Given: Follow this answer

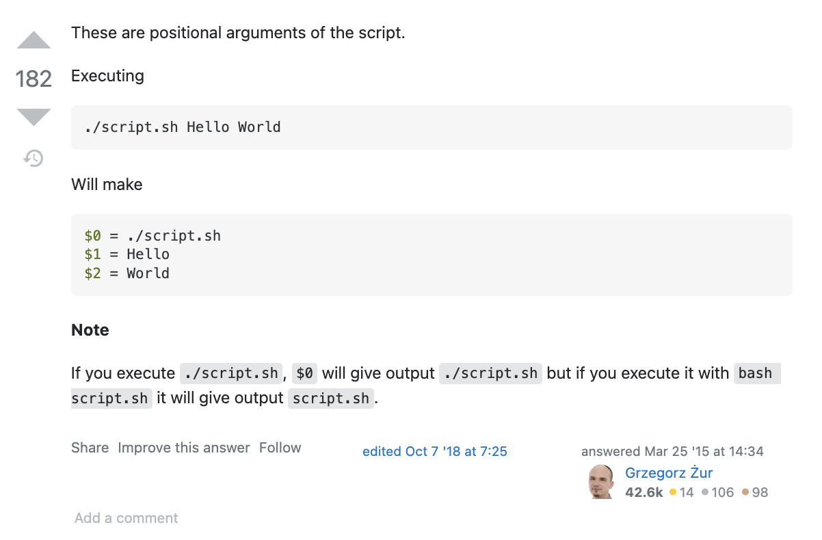Looking at the screenshot, I should tap(280, 448).
